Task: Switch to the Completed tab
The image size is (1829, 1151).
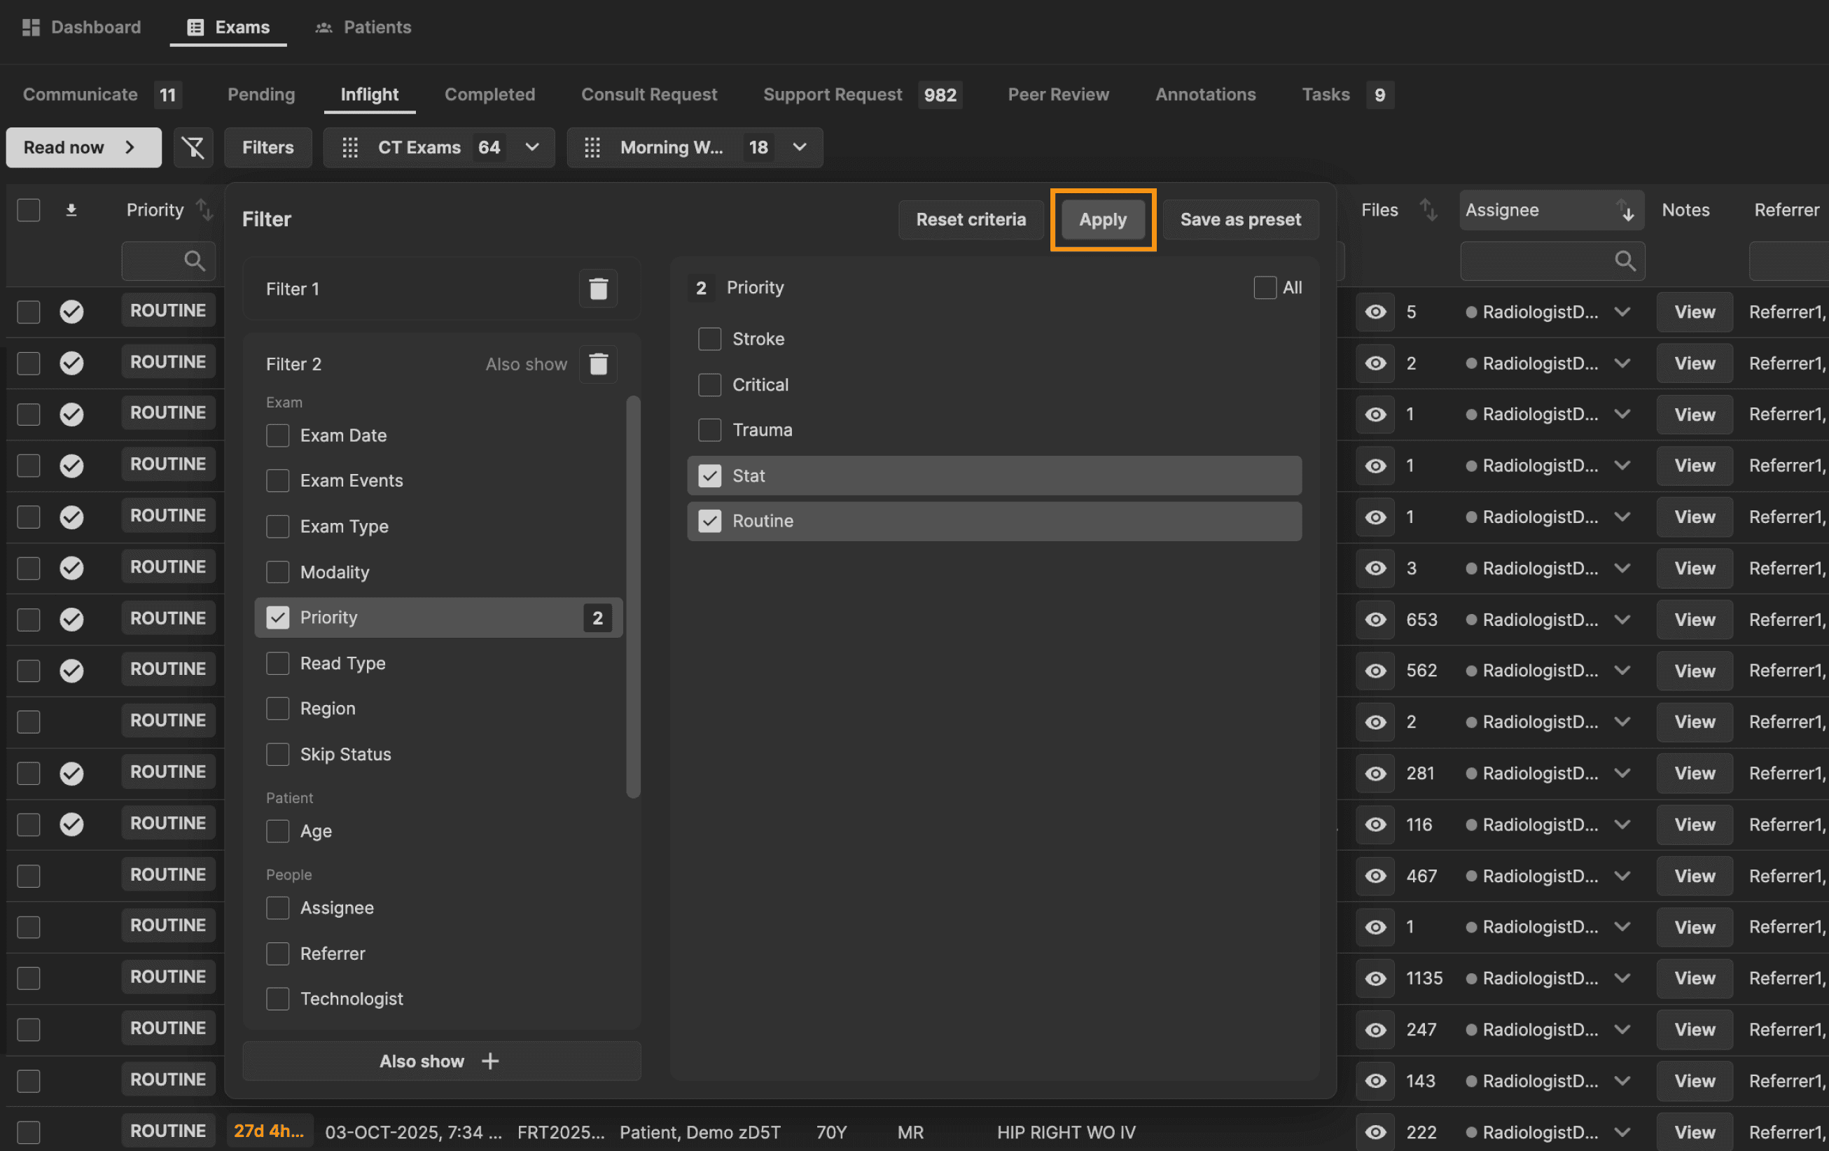Action: [x=489, y=94]
